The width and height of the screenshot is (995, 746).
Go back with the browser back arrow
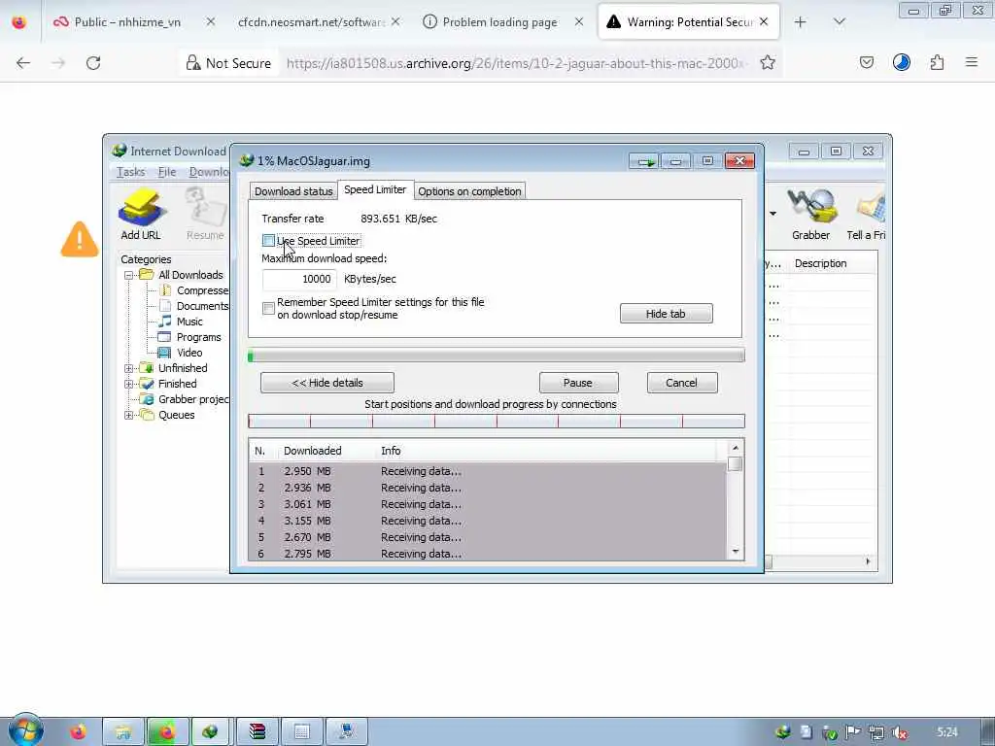point(23,62)
